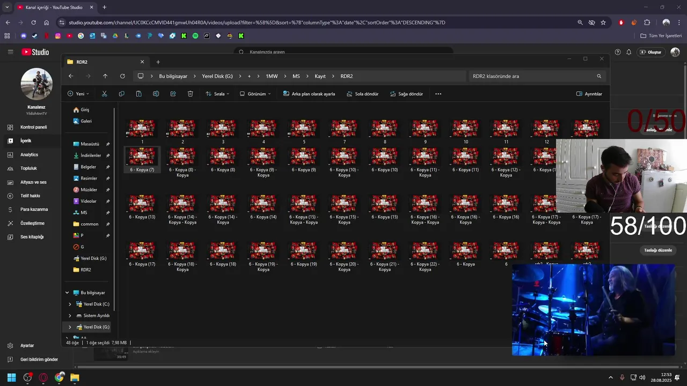687x386 pixels.
Task: Open Chrome from the taskbar
Action: (59, 377)
